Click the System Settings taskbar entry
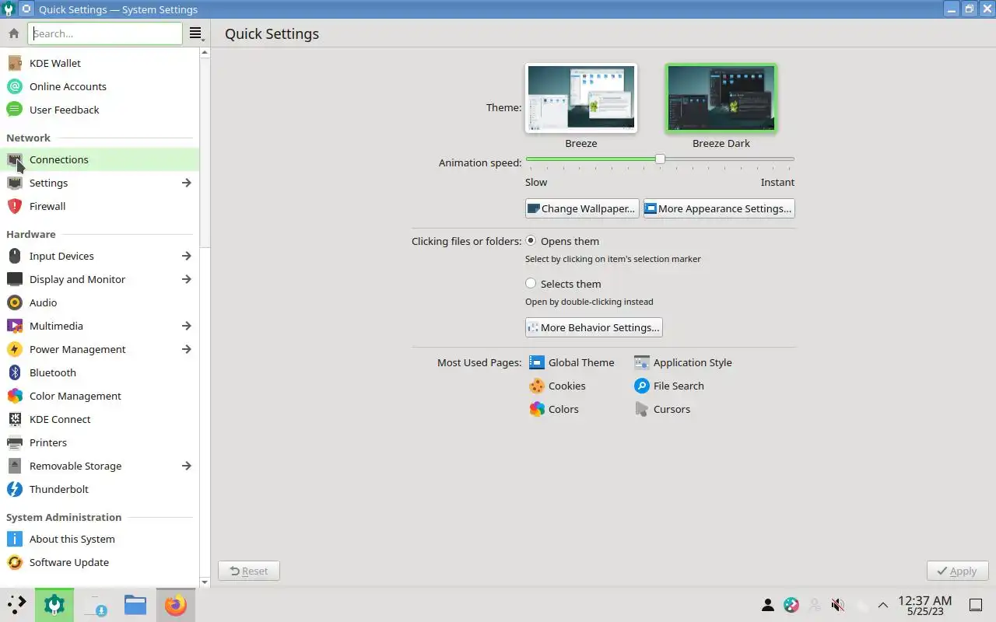Image resolution: width=996 pixels, height=622 pixels. click(x=54, y=604)
